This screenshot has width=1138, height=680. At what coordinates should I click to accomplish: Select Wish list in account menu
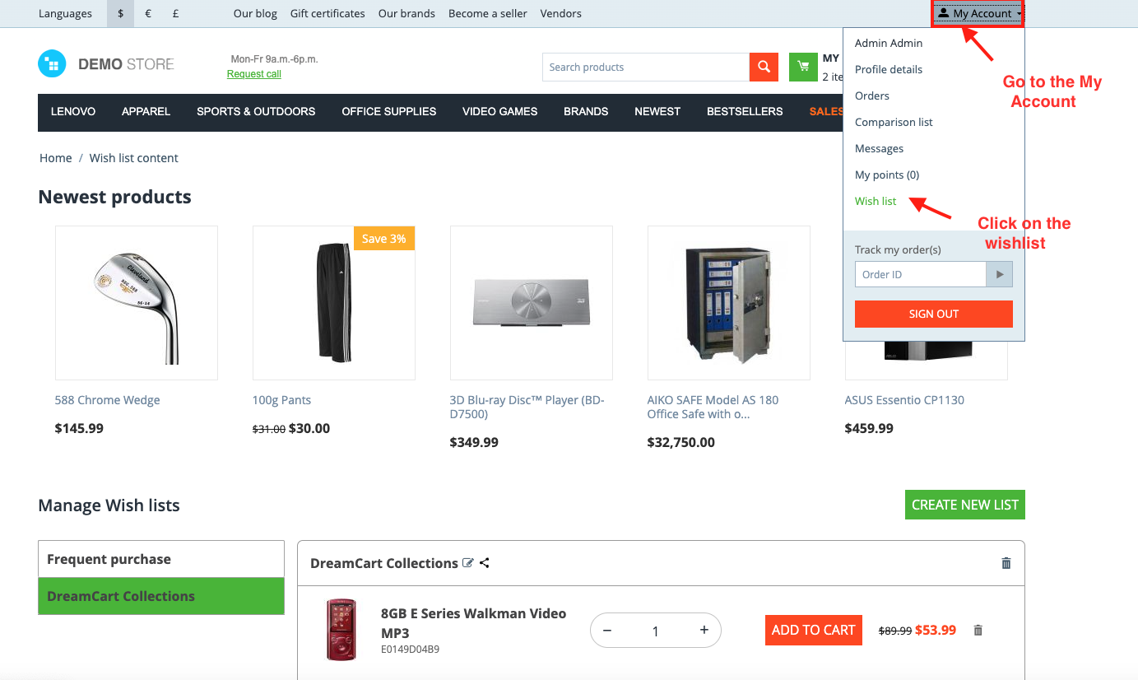[x=876, y=201]
